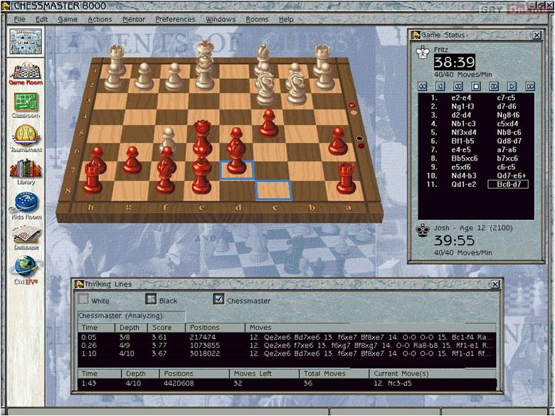Close the Game Status window
The height and width of the screenshot is (416, 555).
[x=537, y=35]
